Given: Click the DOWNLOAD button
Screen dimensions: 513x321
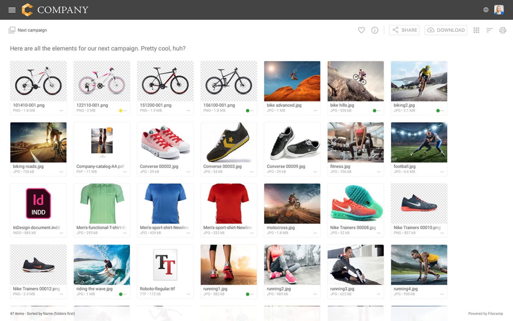Looking at the screenshot, I should pyautogui.click(x=445, y=30).
